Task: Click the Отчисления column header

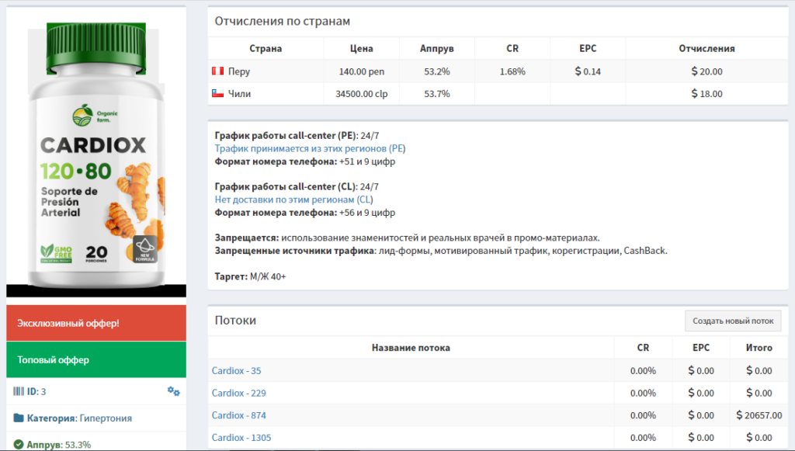Action: point(706,48)
